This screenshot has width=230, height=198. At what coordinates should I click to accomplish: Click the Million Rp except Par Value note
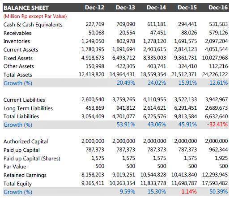tap(35, 16)
